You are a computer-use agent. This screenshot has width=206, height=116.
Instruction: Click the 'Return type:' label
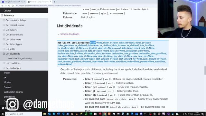click(x=70, y=13)
